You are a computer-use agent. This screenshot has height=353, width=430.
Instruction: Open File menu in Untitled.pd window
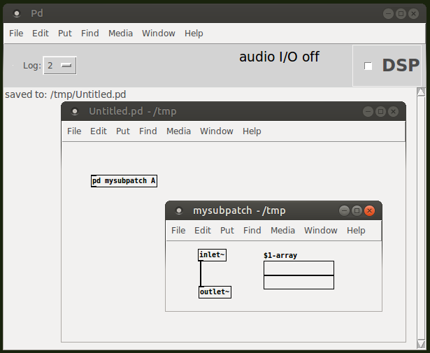tap(74, 131)
